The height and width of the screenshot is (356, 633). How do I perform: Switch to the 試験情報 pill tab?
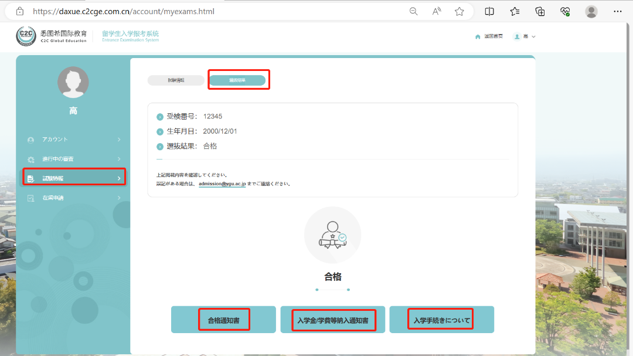click(x=176, y=80)
